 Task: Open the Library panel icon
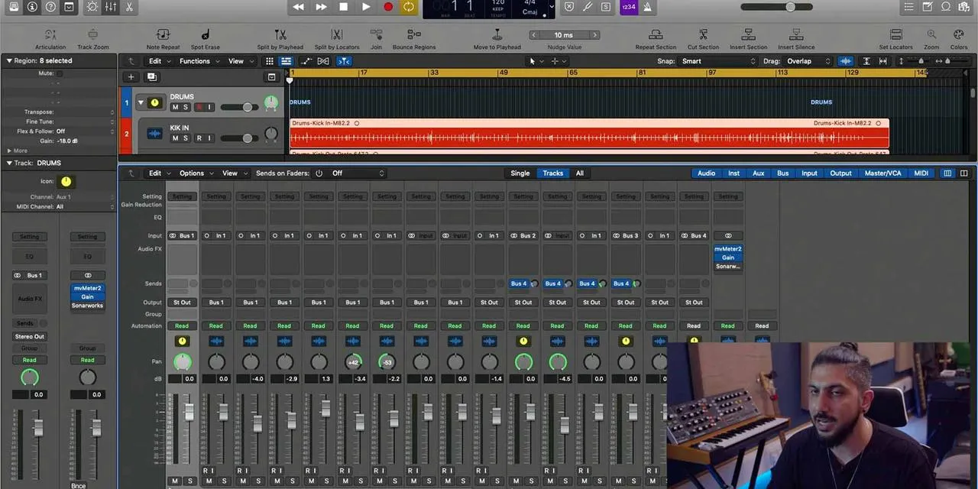pos(14,7)
